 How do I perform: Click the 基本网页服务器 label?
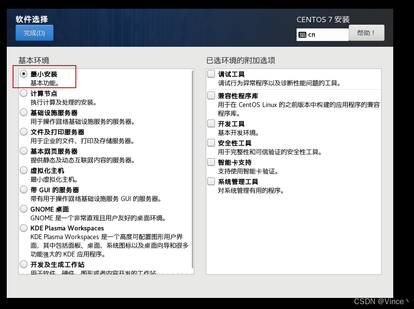pyautogui.click(x=54, y=151)
